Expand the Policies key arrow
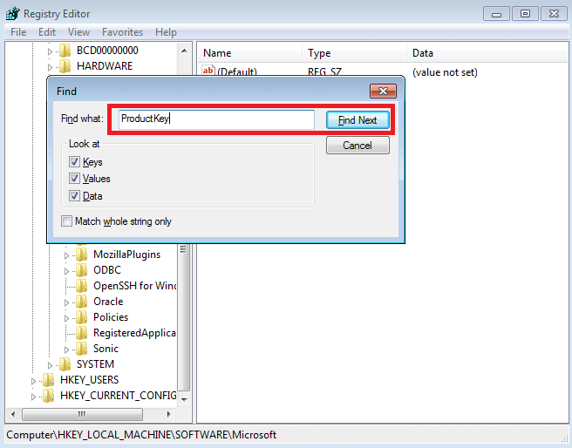Viewport: 572px width, 448px height. click(67, 317)
